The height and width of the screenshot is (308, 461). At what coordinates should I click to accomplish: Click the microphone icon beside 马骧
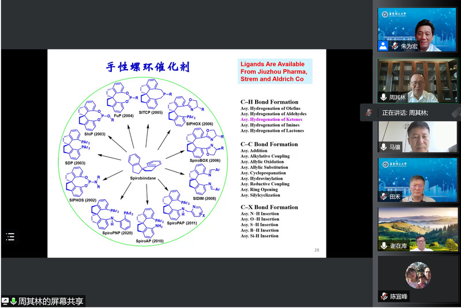[384, 147]
